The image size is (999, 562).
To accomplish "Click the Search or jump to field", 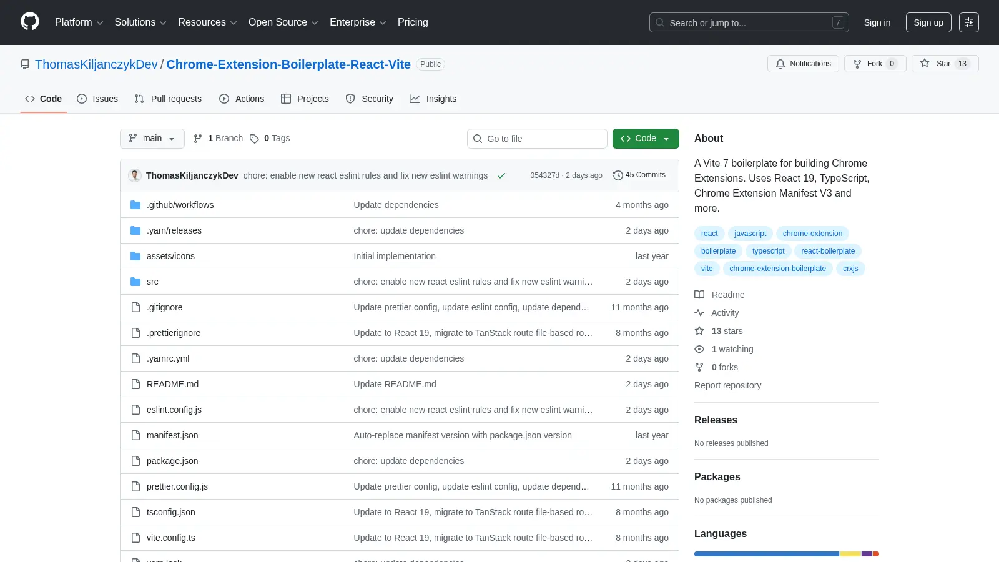I will pos(749,22).
